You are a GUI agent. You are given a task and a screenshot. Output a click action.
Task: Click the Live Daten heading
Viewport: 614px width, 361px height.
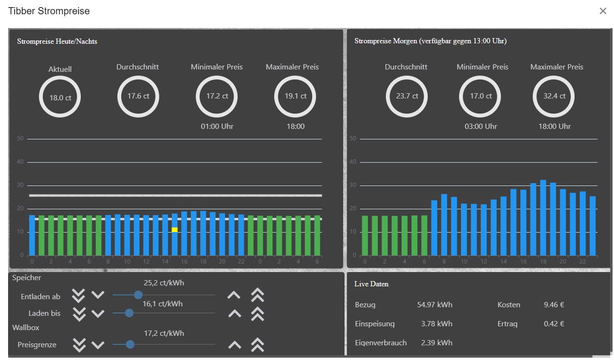tap(371, 284)
